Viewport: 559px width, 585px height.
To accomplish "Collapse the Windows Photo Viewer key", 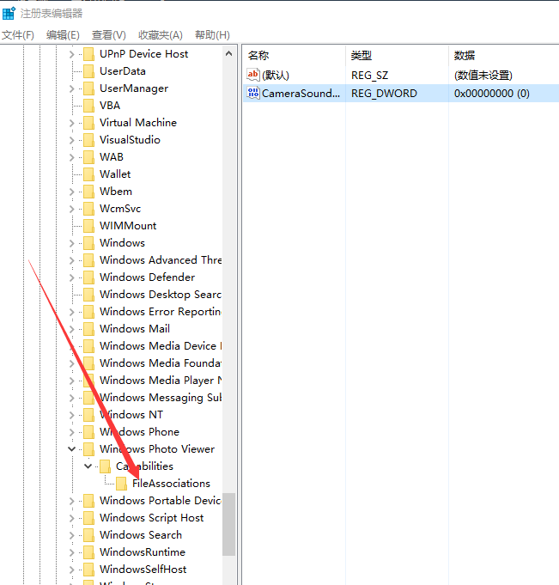I will (x=71, y=449).
